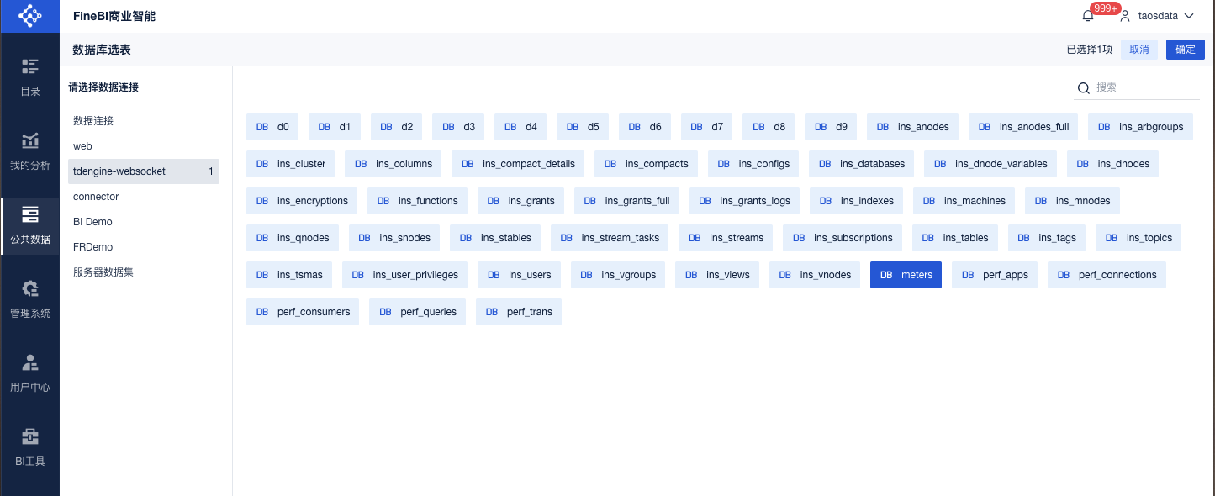Click the 取消 cancel button
The width and height of the screenshot is (1215, 496).
1138,50
